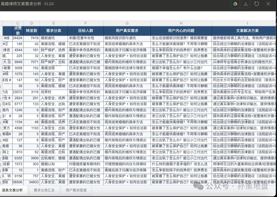Click the 转发数 header cell

[x=32, y=31]
